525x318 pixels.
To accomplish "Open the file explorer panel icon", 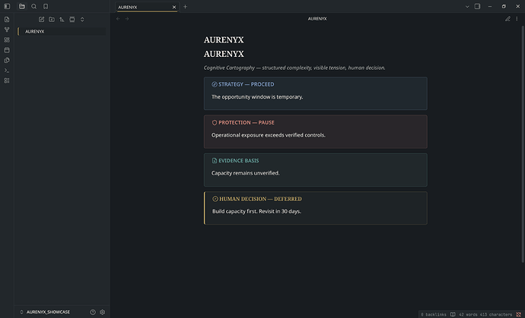I will [22, 6].
